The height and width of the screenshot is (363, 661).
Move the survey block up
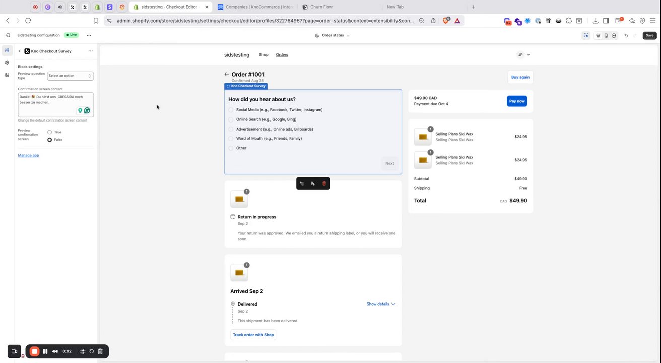pyautogui.click(x=302, y=184)
